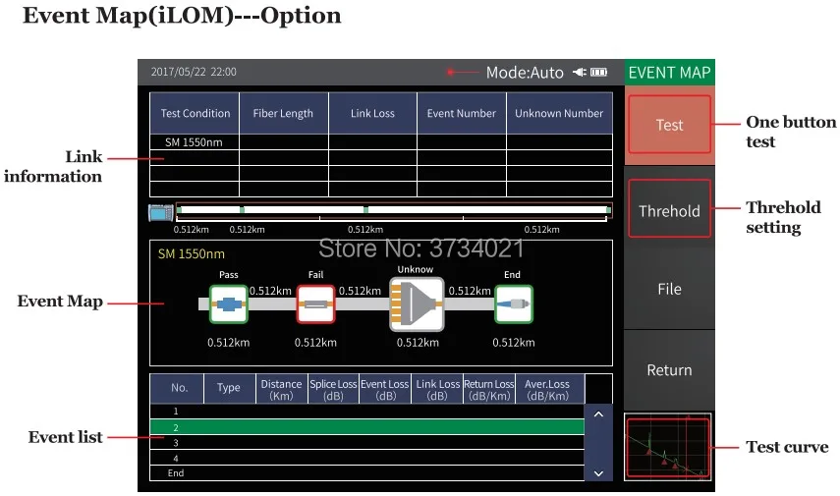840x496 pixels.
Task: Select the End fiber connector icon
Action: point(513,303)
